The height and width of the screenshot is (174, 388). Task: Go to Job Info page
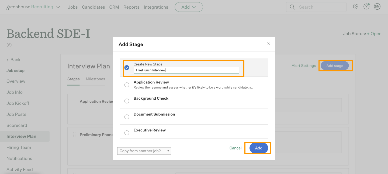tap(15, 92)
